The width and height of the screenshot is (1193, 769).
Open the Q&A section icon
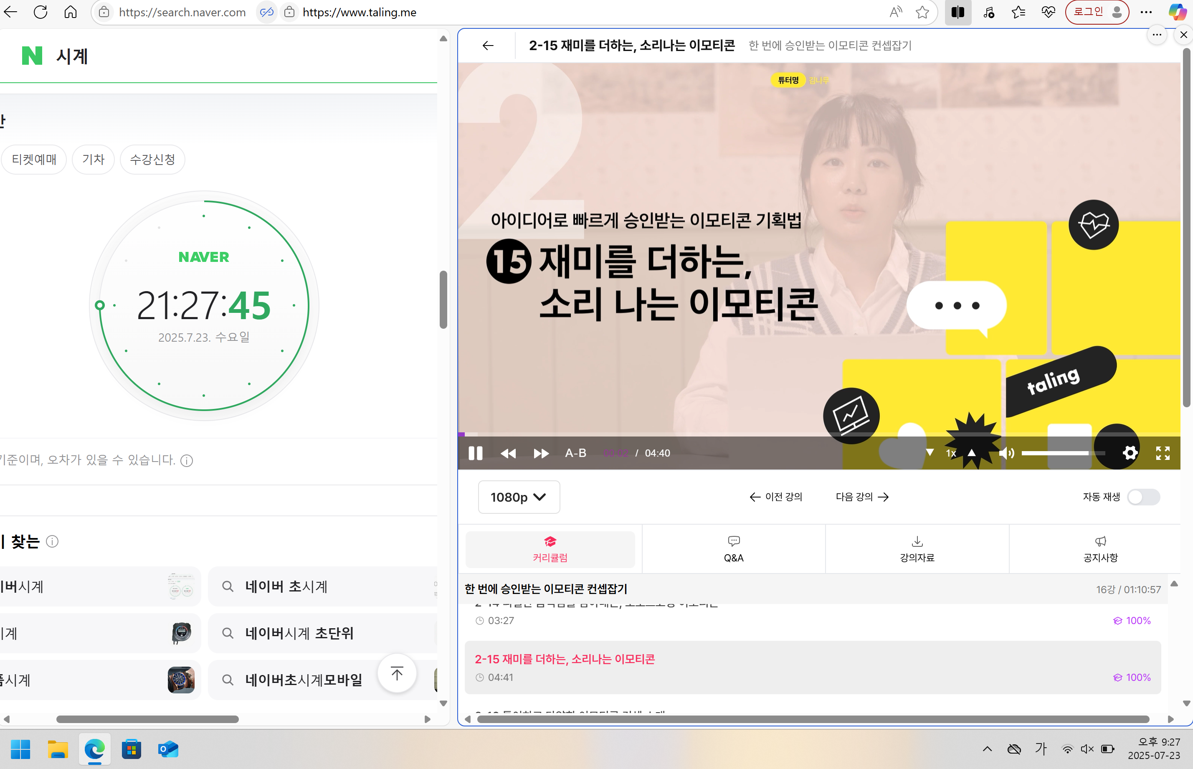(734, 541)
